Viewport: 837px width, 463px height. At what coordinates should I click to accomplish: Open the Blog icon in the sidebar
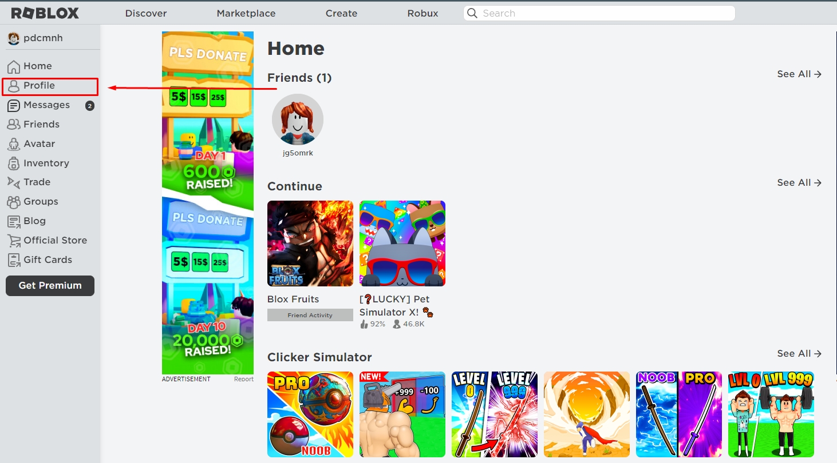[13, 221]
